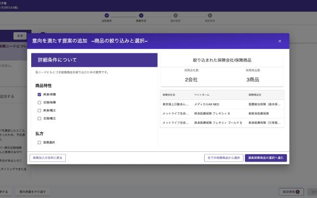Click the 詳細条件について section header
Image resolution: width=317 pixels, height=198 pixels.
tap(94, 60)
